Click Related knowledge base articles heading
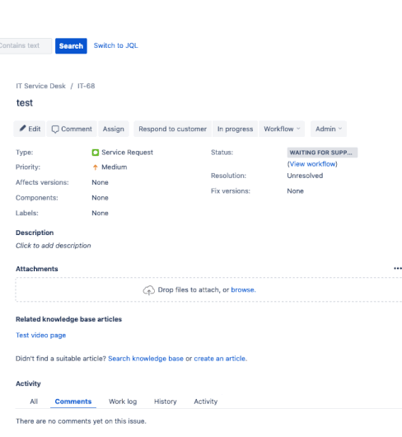Screen dimensions: 402x437 pos(68,319)
